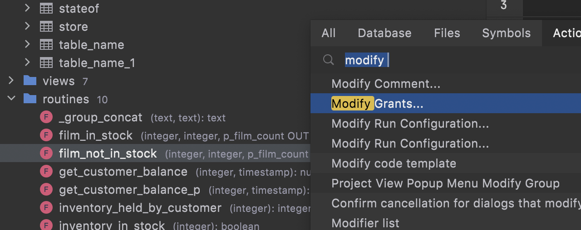Click the get_customer_balance function icon
Viewport: 581px width, 230px height.
point(46,172)
